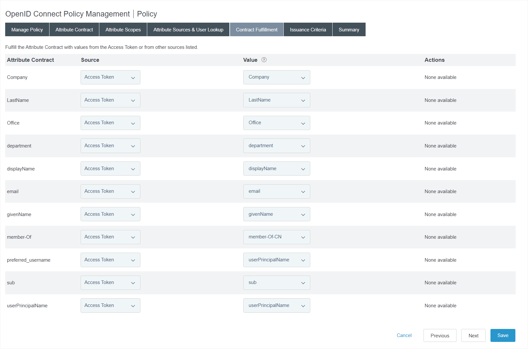Save the policy with Save button

coord(503,335)
